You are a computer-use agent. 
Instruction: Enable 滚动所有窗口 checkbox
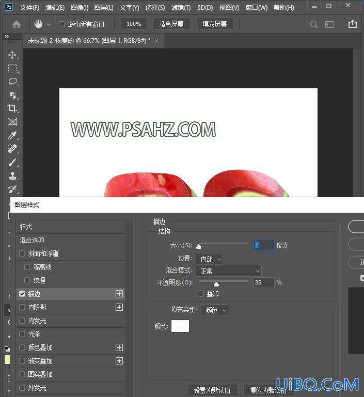point(61,24)
